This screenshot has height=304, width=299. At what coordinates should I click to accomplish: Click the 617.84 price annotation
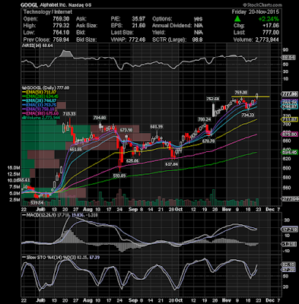tap(171, 164)
